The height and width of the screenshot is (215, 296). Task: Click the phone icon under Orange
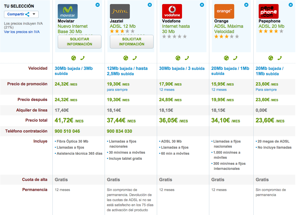[x=235, y=58]
